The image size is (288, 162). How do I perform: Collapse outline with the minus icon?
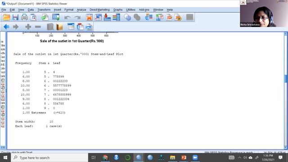(38, 27)
